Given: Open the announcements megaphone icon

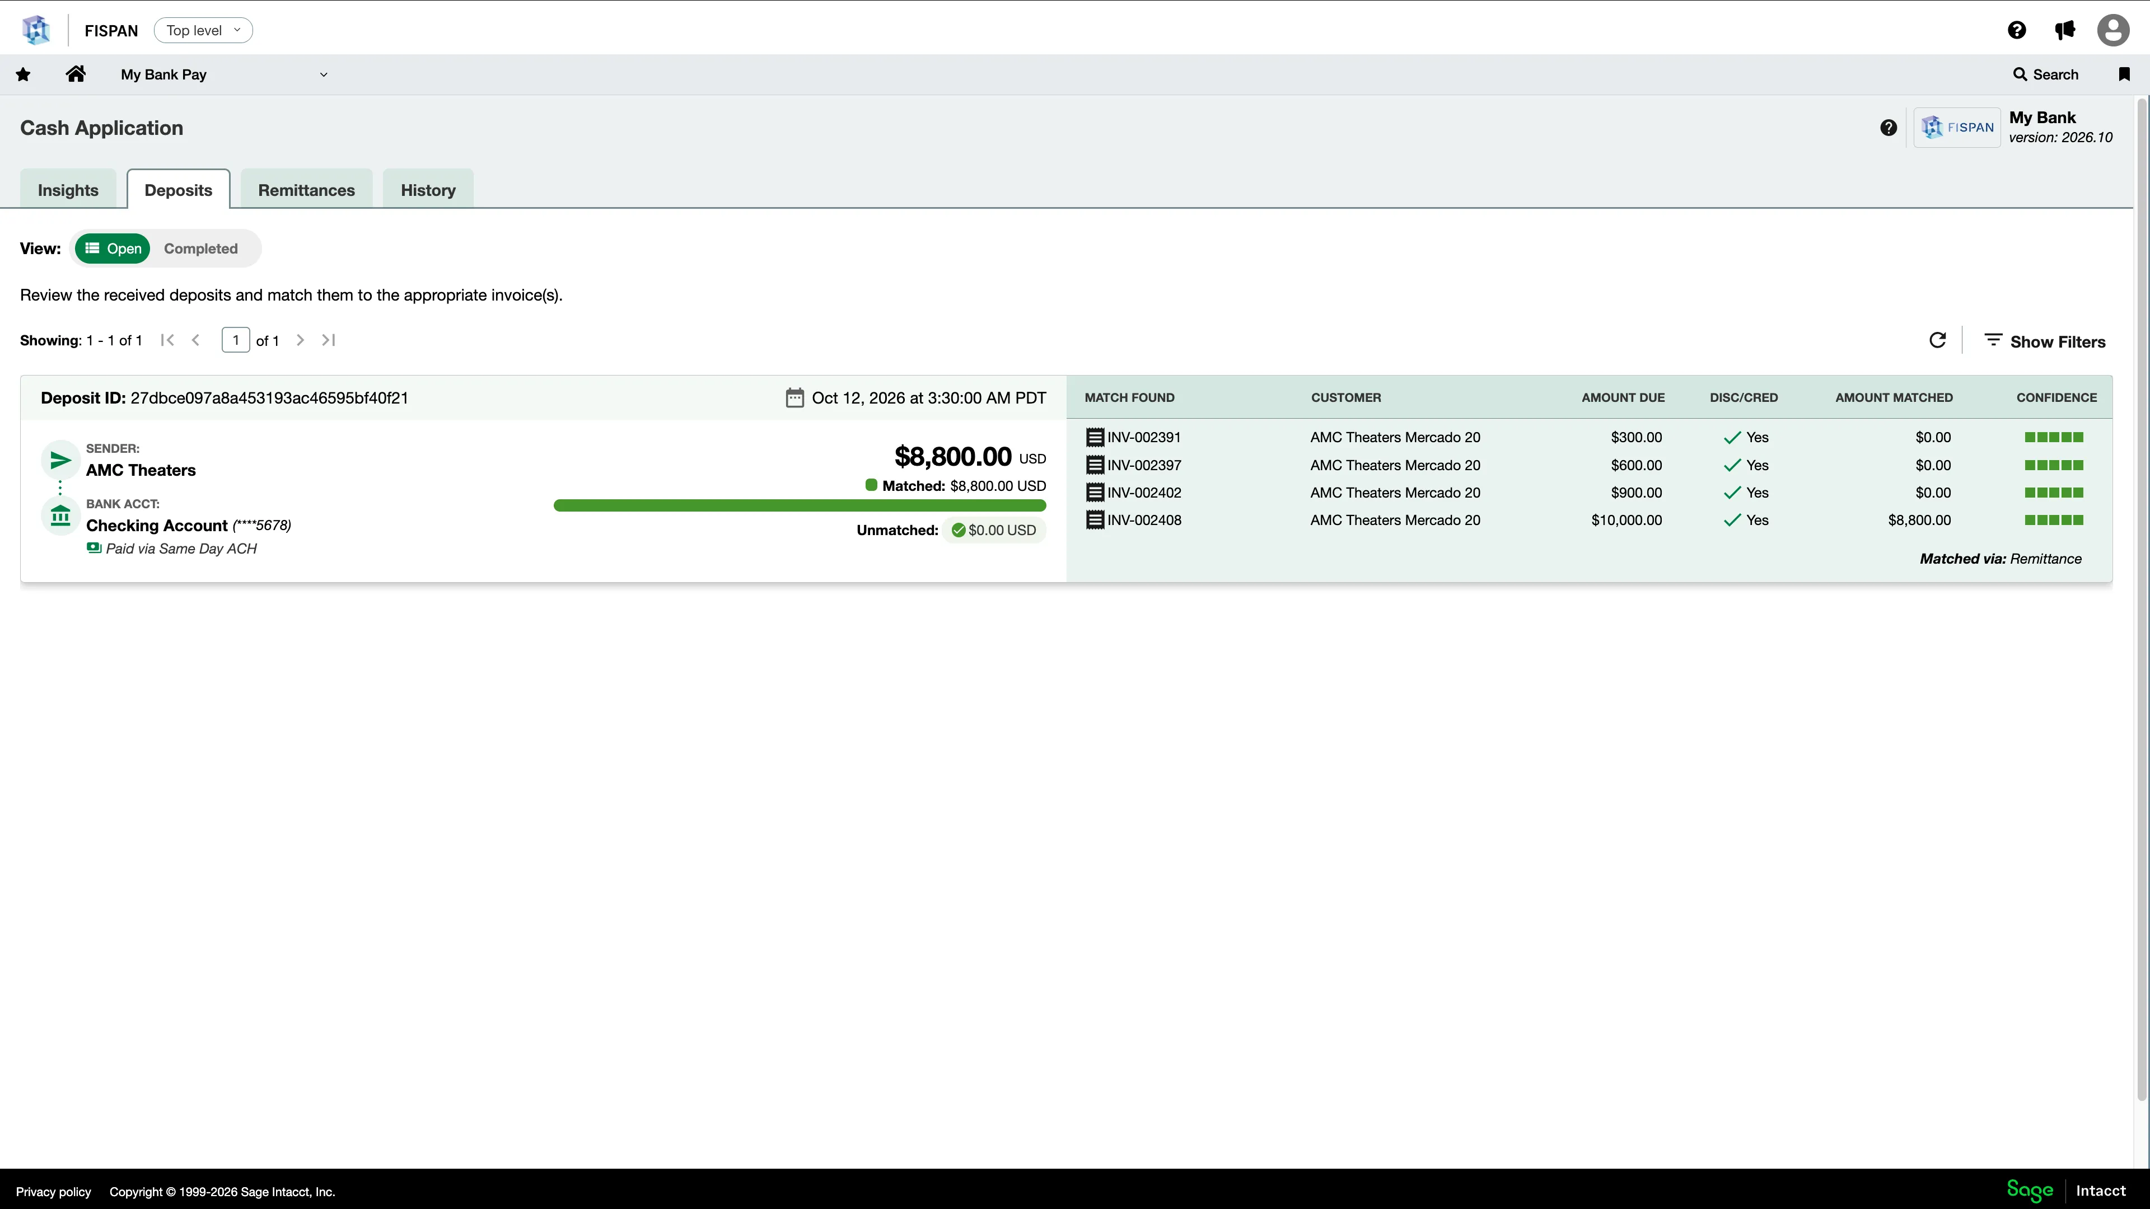Looking at the screenshot, I should (x=2065, y=30).
